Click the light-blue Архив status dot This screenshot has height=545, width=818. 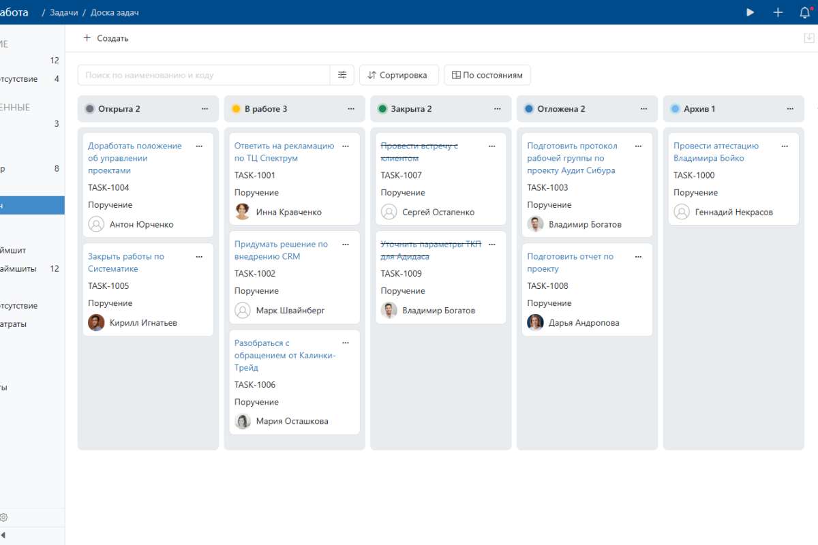pos(676,108)
